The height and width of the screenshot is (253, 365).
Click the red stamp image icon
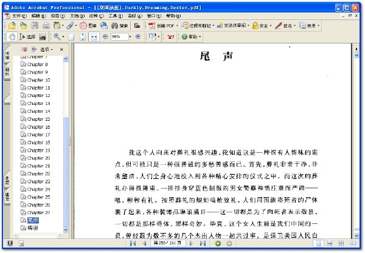[x=83, y=25]
